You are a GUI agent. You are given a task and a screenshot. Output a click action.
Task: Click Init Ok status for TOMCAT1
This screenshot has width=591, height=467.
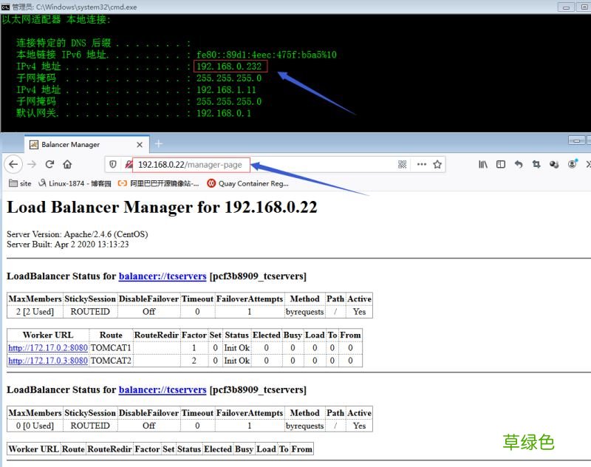click(x=236, y=348)
